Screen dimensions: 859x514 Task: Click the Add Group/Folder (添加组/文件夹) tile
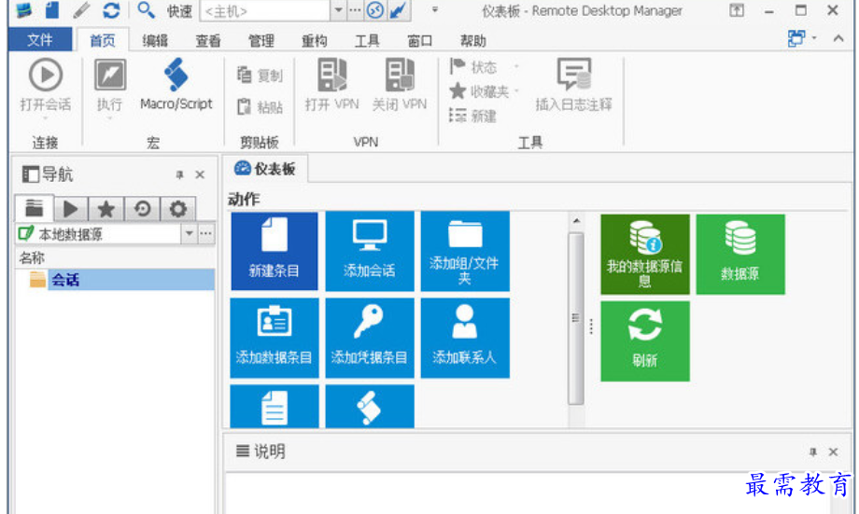pyautogui.click(x=465, y=251)
